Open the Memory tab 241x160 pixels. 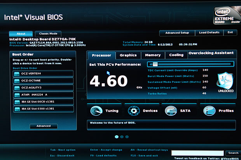coord(153,55)
